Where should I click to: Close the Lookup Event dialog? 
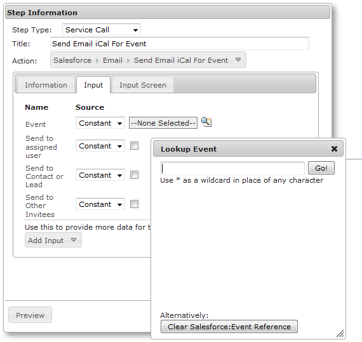coord(334,148)
